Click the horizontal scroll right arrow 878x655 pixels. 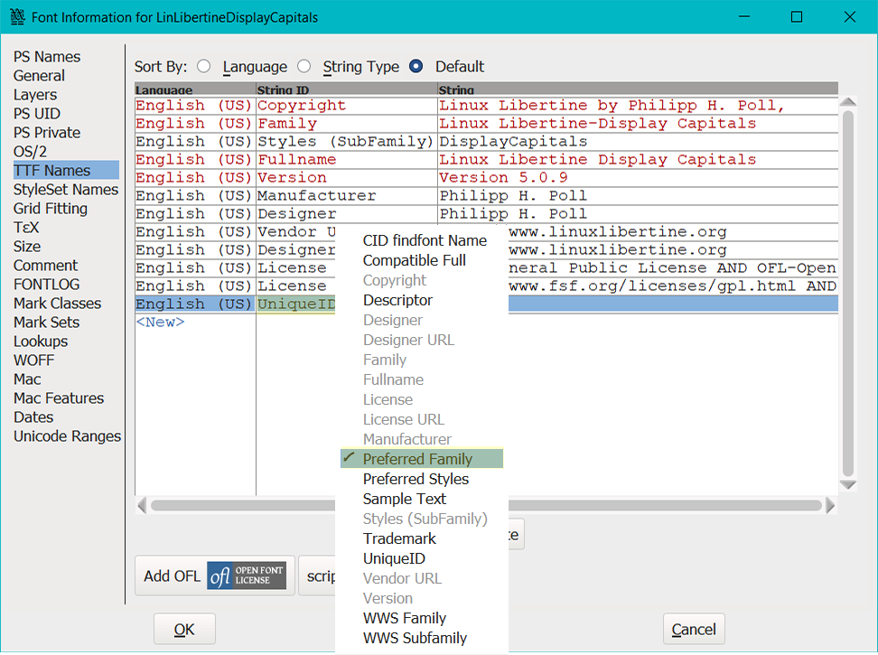830,506
